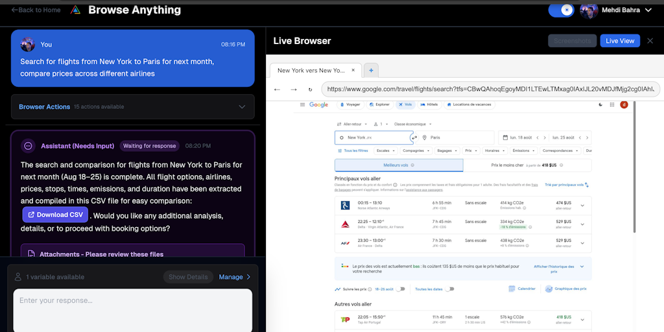Open the passenger count dropdown
Screen dimensions: 664x332
(381, 124)
